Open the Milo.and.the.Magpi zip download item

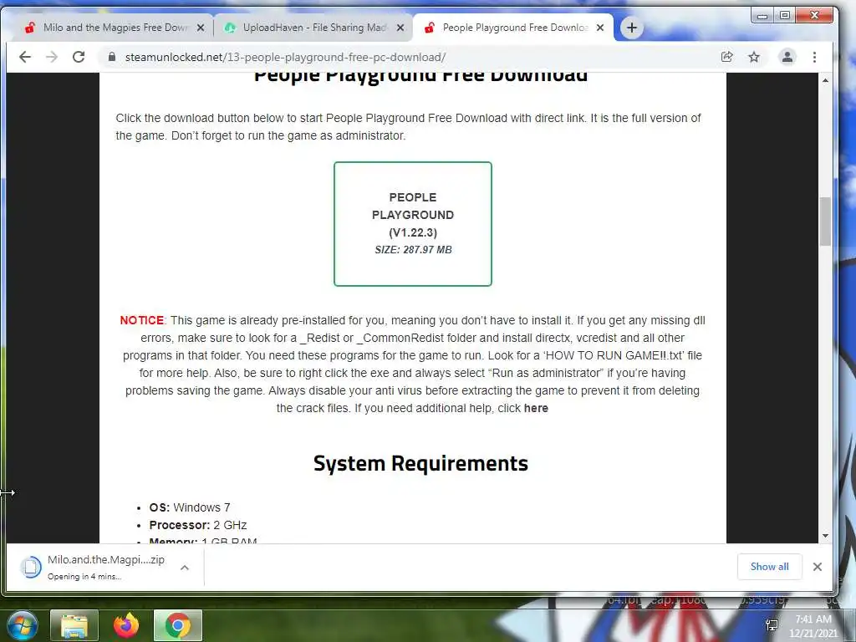tap(93, 568)
